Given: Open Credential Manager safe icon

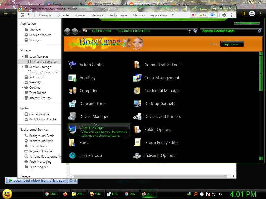Looking at the screenshot, I should tap(137, 91).
